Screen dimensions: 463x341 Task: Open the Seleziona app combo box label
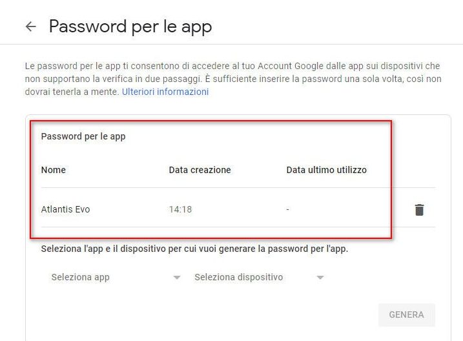tap(81, 277)
